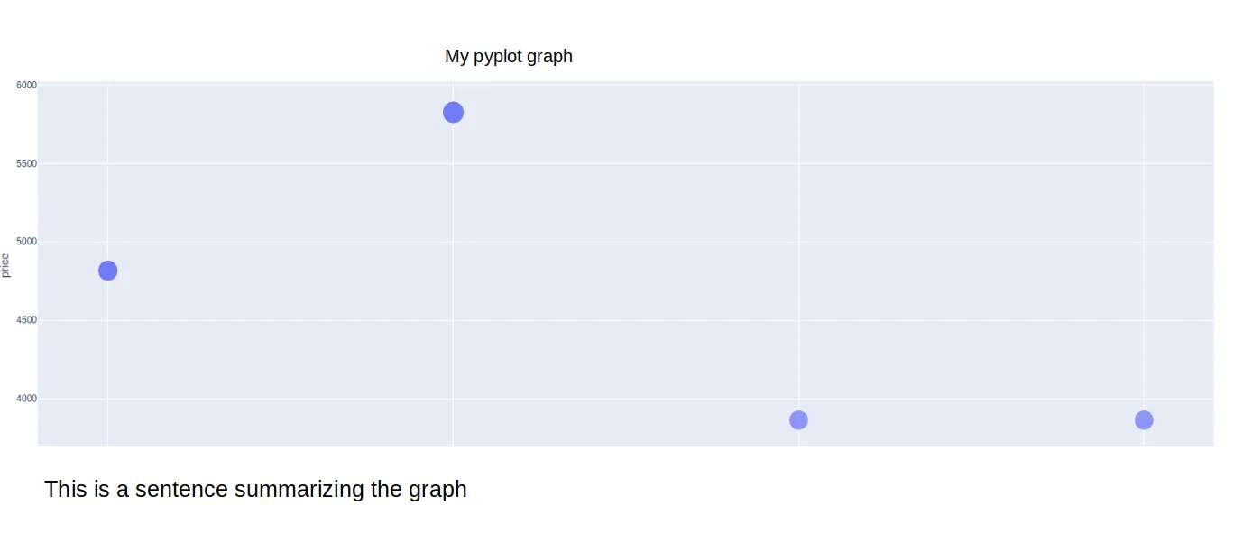Screen dimensions: 1243x552
Task: Click the highest data point near 5800
Action: point(453,113)
